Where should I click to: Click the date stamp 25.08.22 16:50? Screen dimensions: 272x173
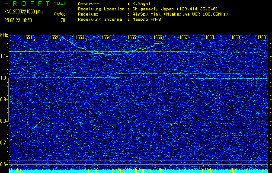(18, 20)
